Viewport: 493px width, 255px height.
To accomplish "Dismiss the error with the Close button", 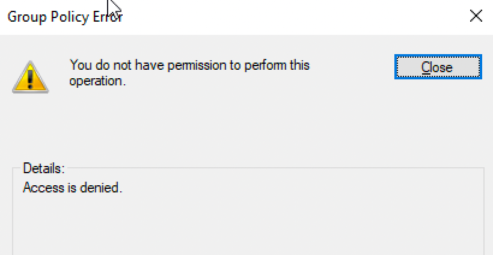I will click(x=438, y=67).
